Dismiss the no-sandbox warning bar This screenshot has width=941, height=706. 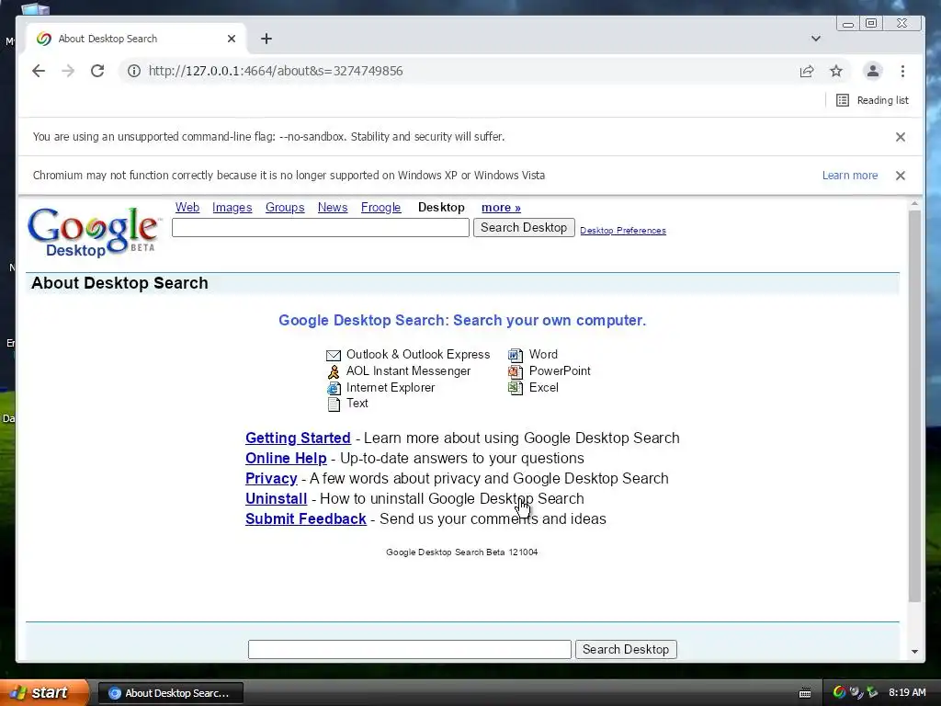pyautogui.click(x=901, y=137)
